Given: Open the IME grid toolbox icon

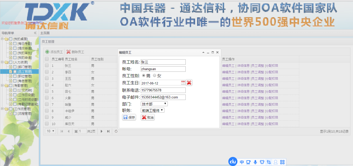Looking at the screenshot, I should click(282, 162).
